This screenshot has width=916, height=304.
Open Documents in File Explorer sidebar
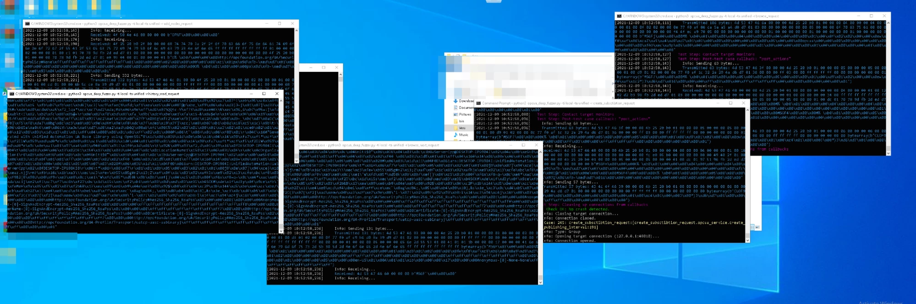click(464, 108)
